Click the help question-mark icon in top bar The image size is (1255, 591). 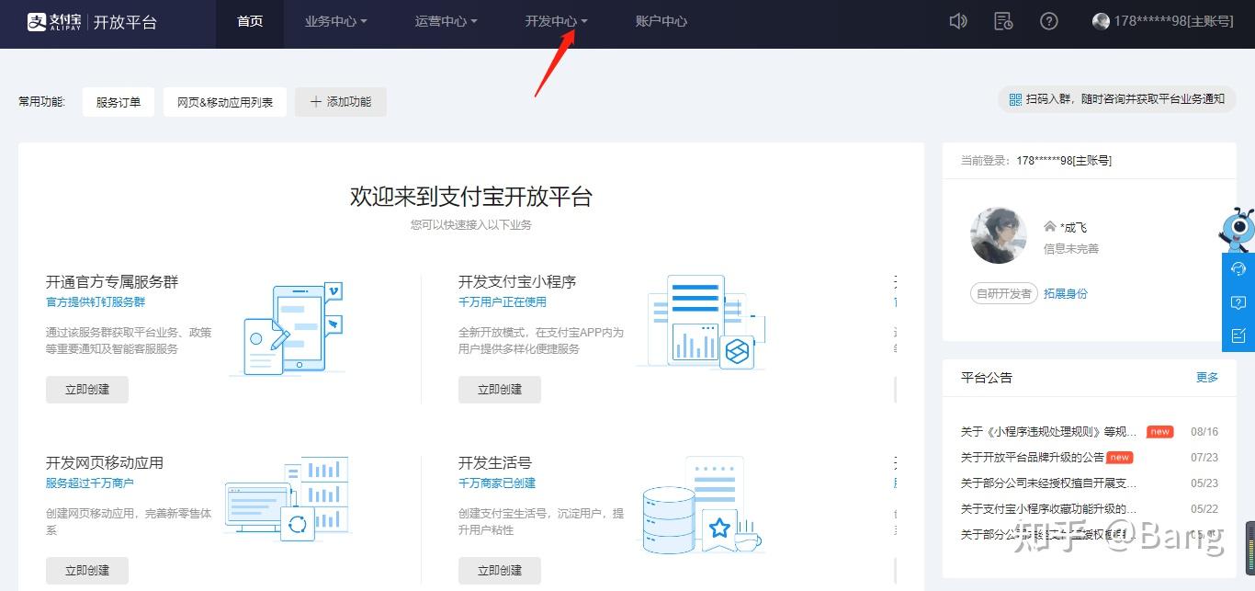(1049, 20)
